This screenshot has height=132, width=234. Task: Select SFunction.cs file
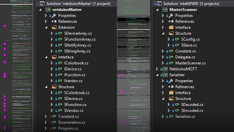pos(75,104)
